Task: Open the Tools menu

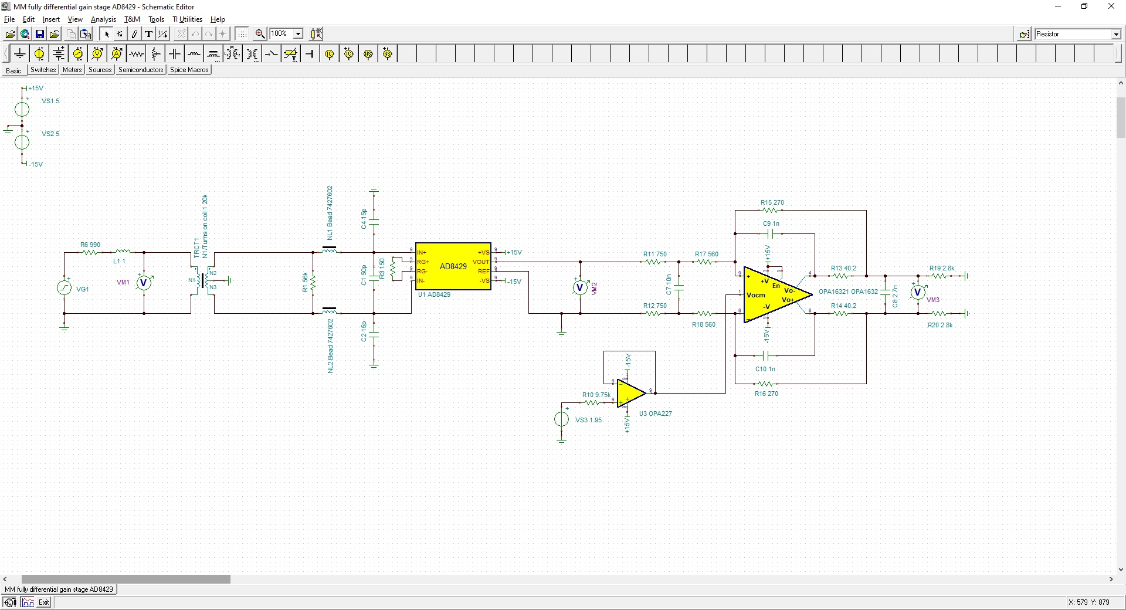Action: tap(156, 19)
